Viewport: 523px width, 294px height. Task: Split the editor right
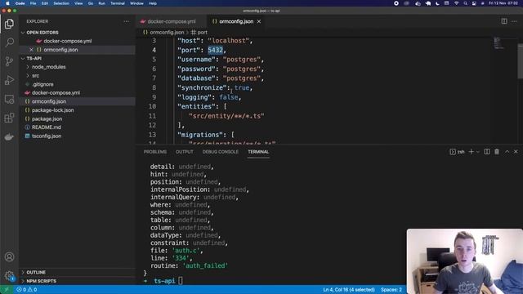(x=504, y=21)
